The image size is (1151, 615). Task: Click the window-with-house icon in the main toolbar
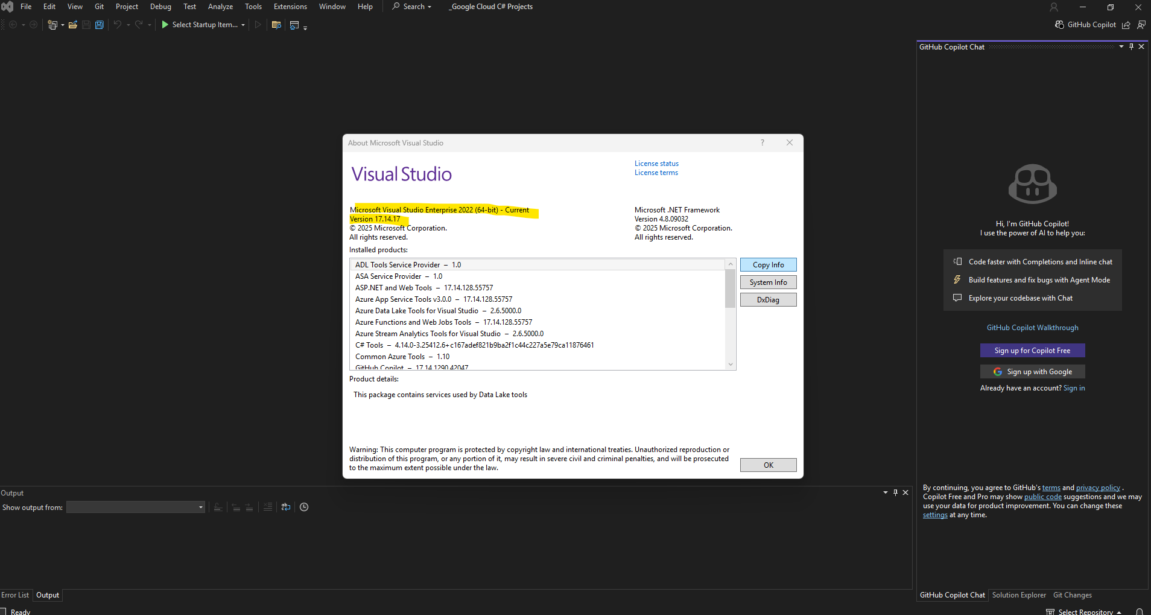(294, 25)
